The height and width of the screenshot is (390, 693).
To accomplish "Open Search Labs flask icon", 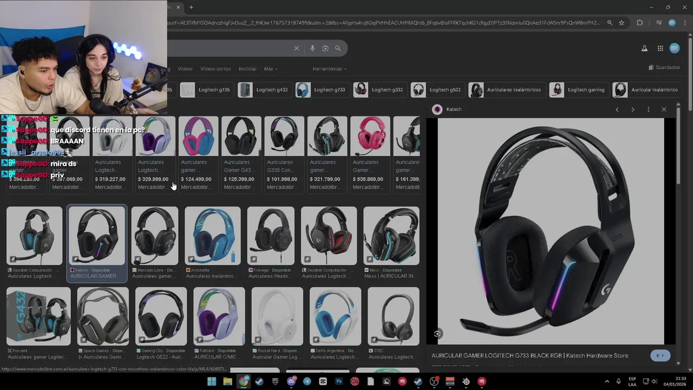I will point(644,48).
